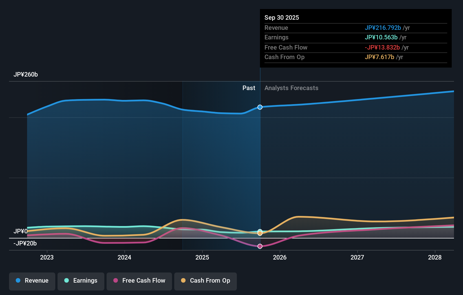
Task: Select the Cash From Op legend dot icon
Action: click(183, 281)
